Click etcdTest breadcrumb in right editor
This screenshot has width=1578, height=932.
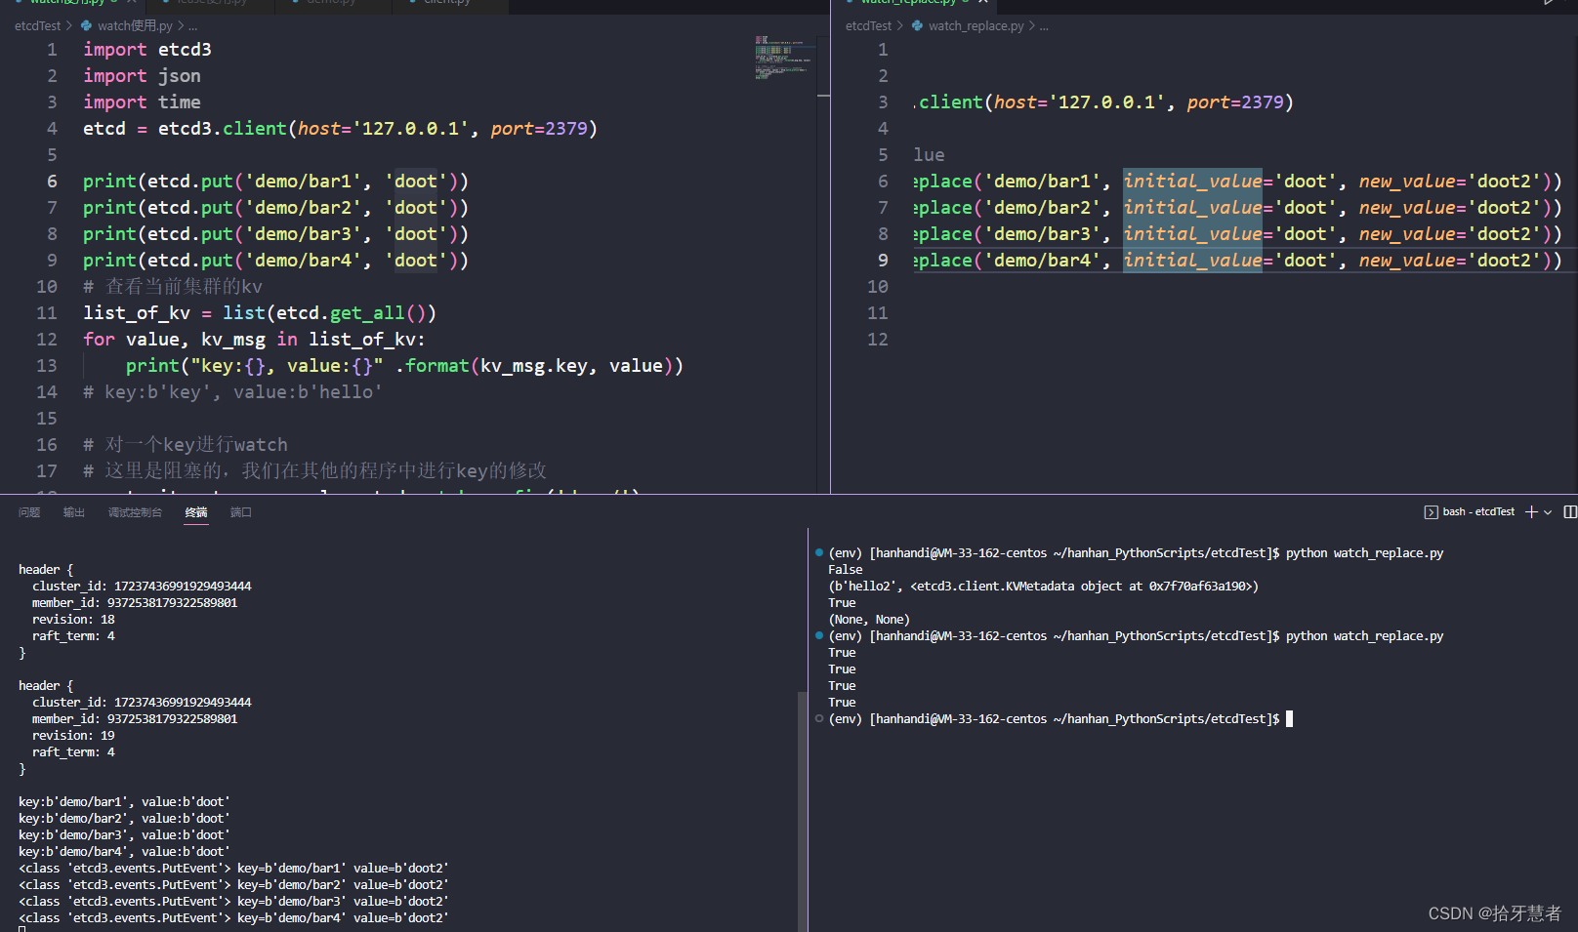(868, 25)
